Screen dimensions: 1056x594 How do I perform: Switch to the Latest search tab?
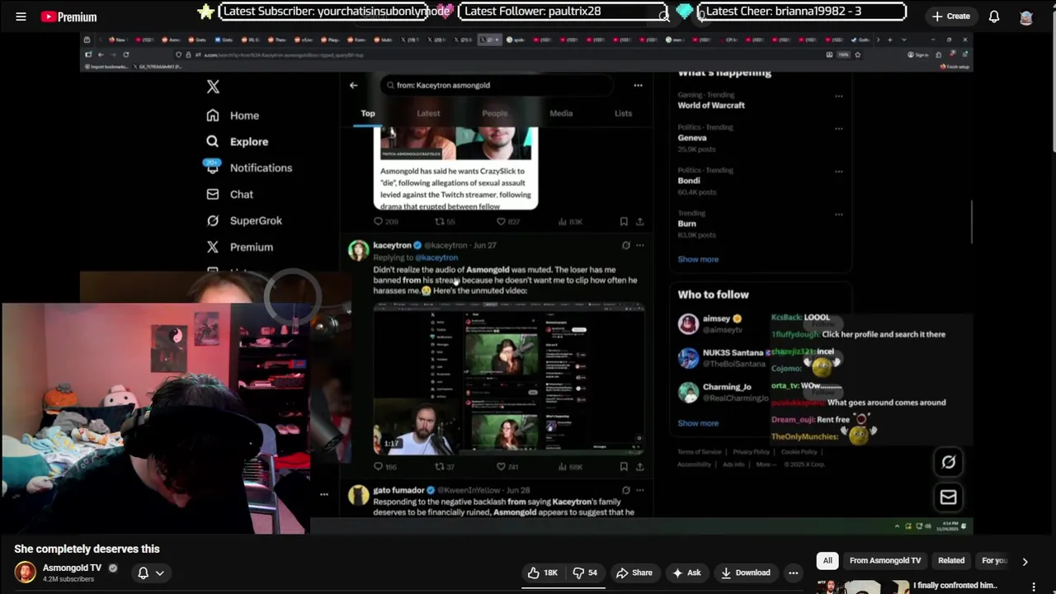point(428,113)
